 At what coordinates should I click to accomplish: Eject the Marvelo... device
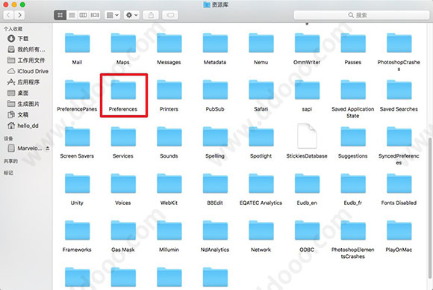48,149
